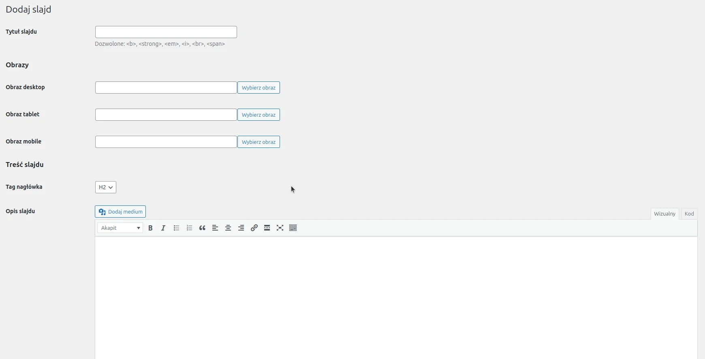
Task: Expand the Akapit paragraph format dropdown
Action: [x=120, y=228]
